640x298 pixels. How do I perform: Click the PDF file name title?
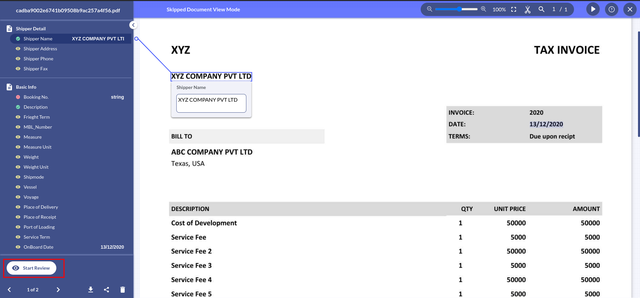click(68, 11)
